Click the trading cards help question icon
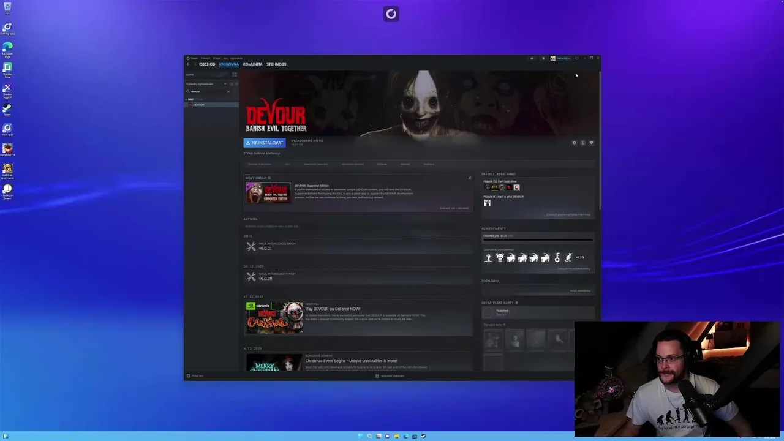The width and height of the screenshot is (784, 441). 516,303
